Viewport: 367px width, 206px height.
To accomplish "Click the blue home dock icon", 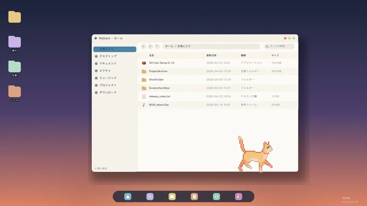I will click(x=128, y=197).
